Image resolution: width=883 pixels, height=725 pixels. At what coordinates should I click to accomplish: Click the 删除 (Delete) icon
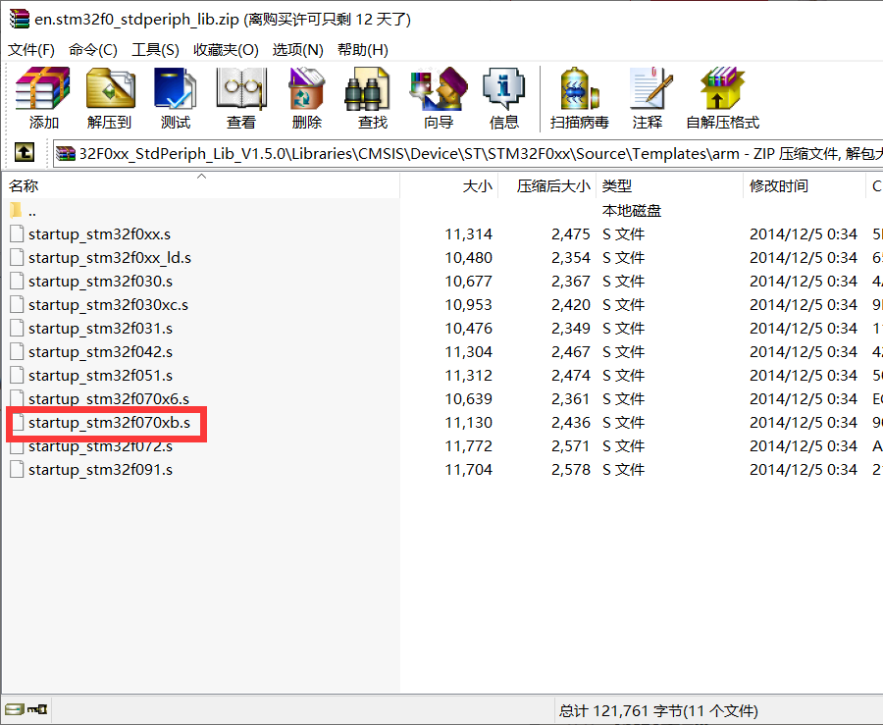pyautogui.click(x=306, y=97)
